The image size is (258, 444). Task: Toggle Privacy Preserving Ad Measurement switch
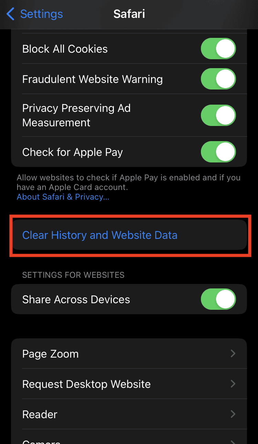tap(218, 115)
